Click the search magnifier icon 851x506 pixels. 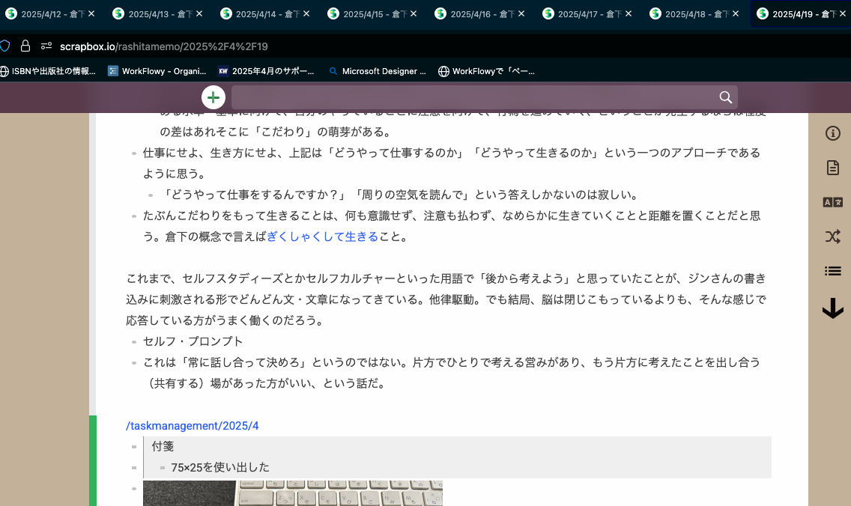pos(724,97)
